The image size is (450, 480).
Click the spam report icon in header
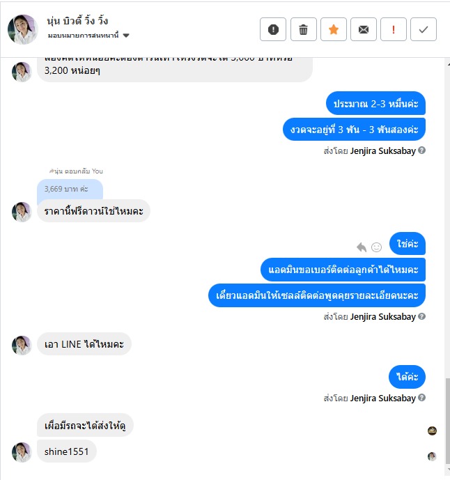[273, 29]
